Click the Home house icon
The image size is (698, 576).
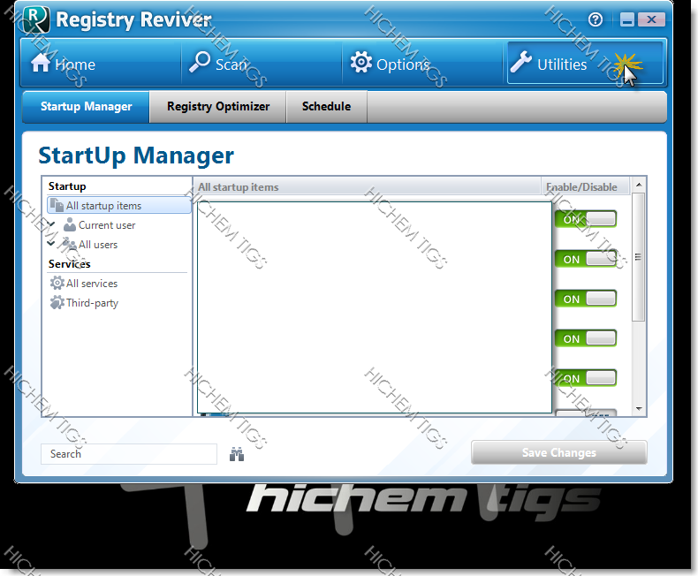(x=40, y=62)
